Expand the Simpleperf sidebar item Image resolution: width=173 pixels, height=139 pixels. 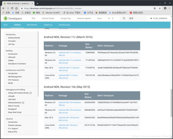coord(6,109)
